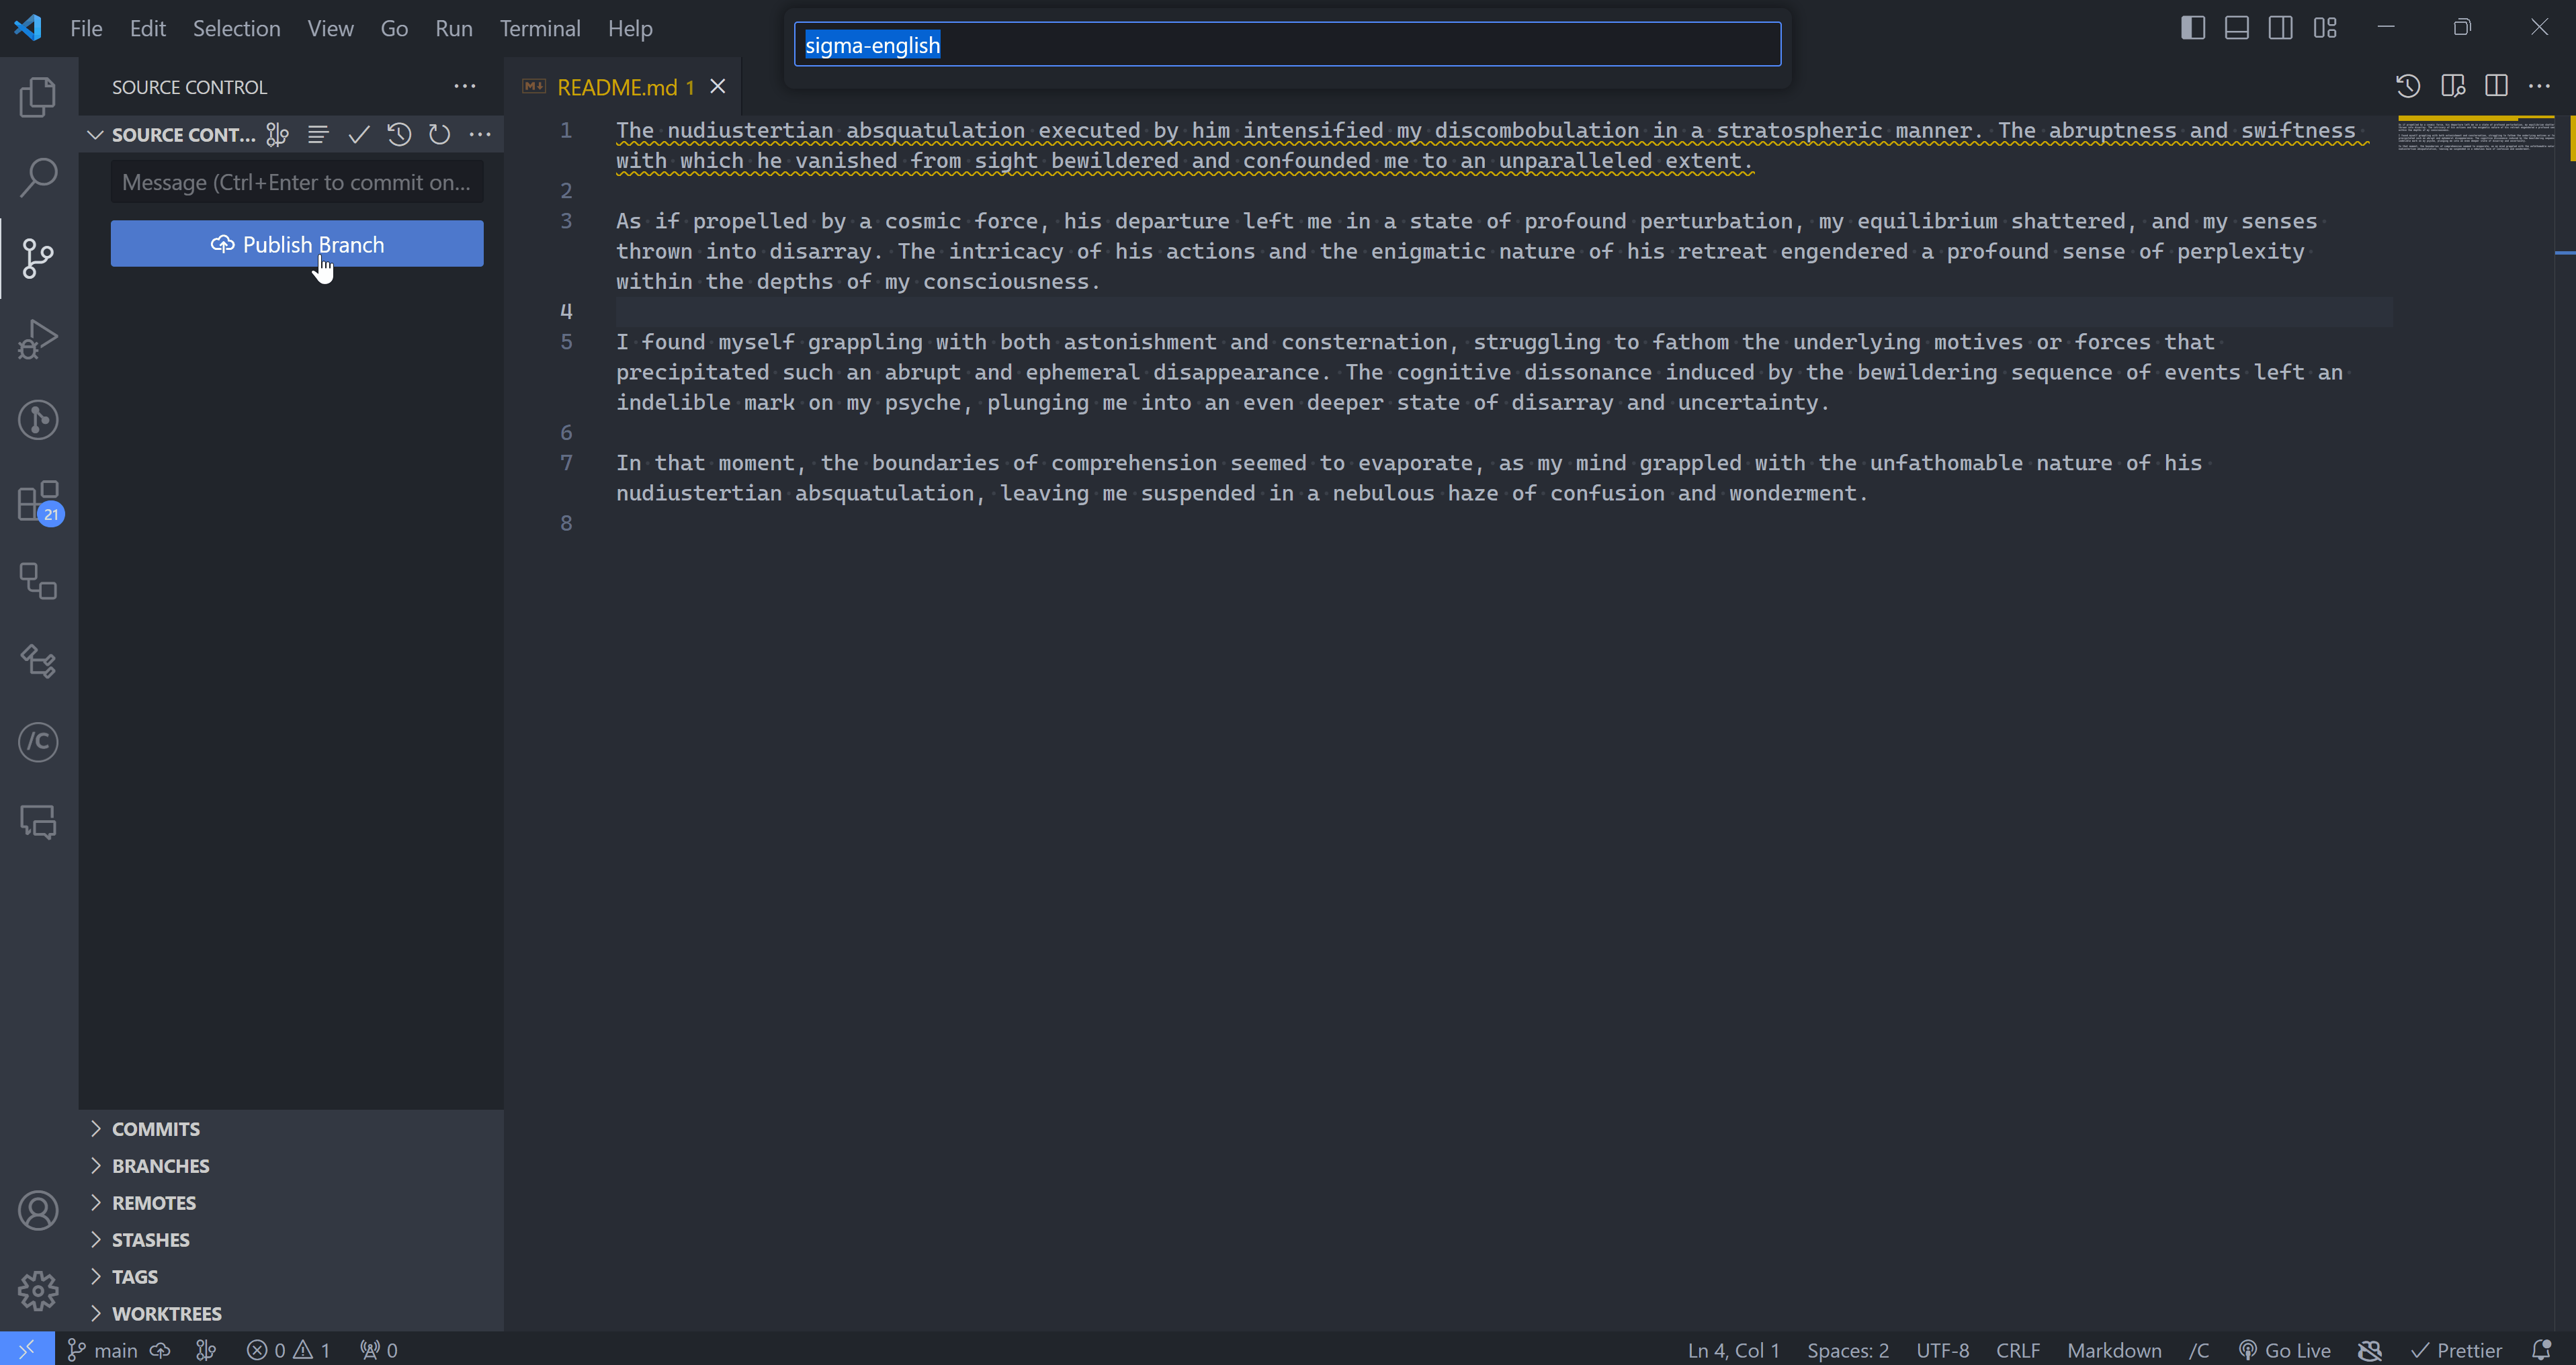The width and height of the screenshot is (2576, 1365).
Task: Click Go Live in status bar
Action: (2285, 1350)
